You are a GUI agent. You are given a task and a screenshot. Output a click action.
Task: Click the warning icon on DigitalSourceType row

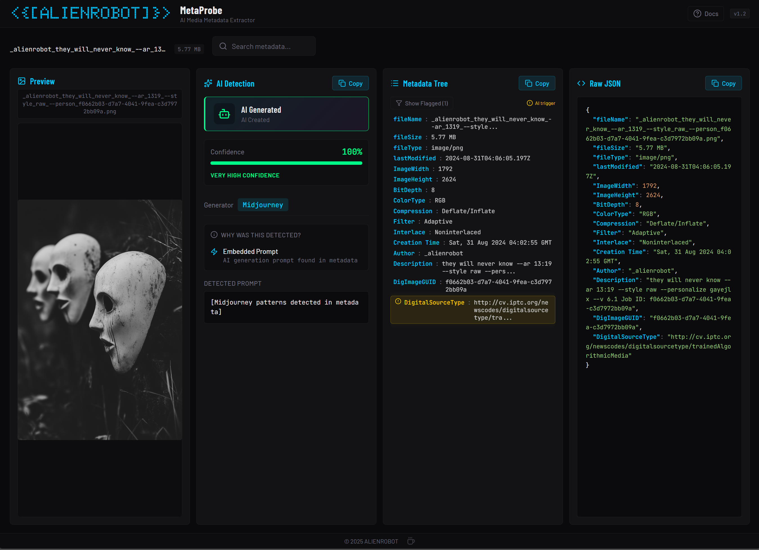coord(398,301)
